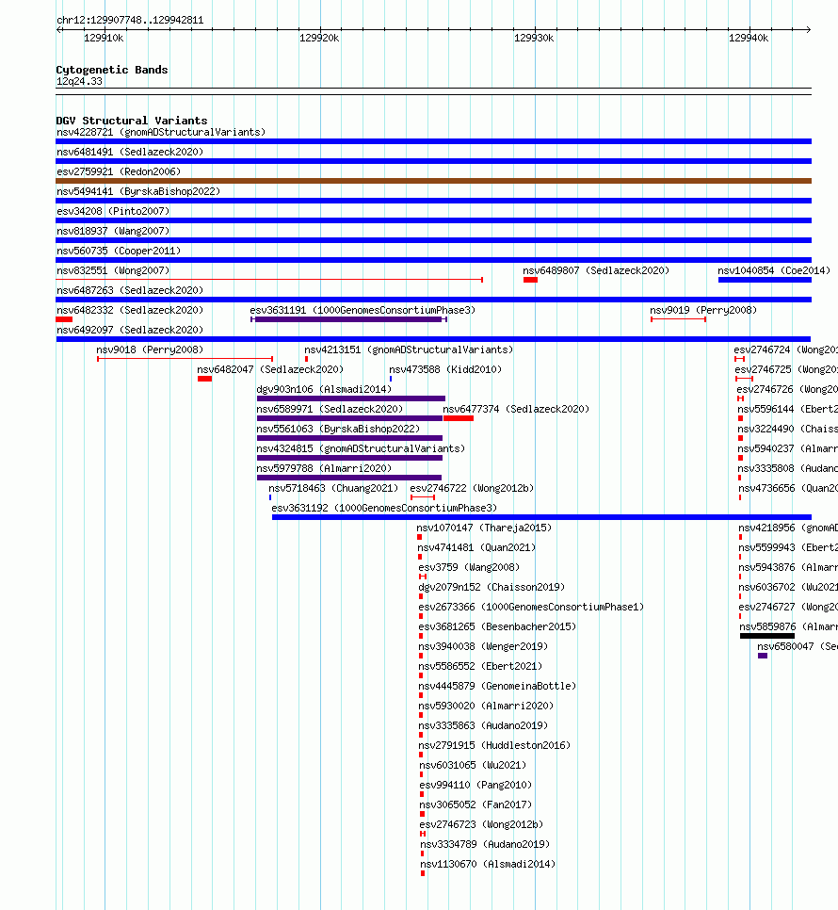This screenshot has height=910, width=838.
Task: Select the nsv2791915 (Huddleston2016) label
Action: point(494,745)
